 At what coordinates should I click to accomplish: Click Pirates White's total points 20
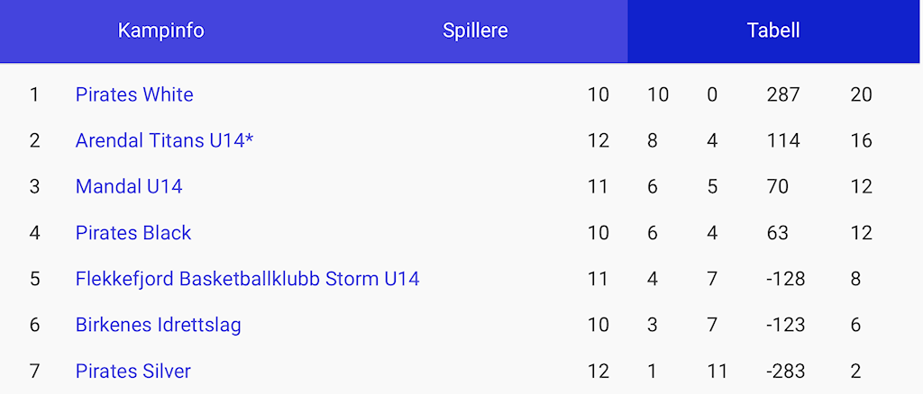861,94
